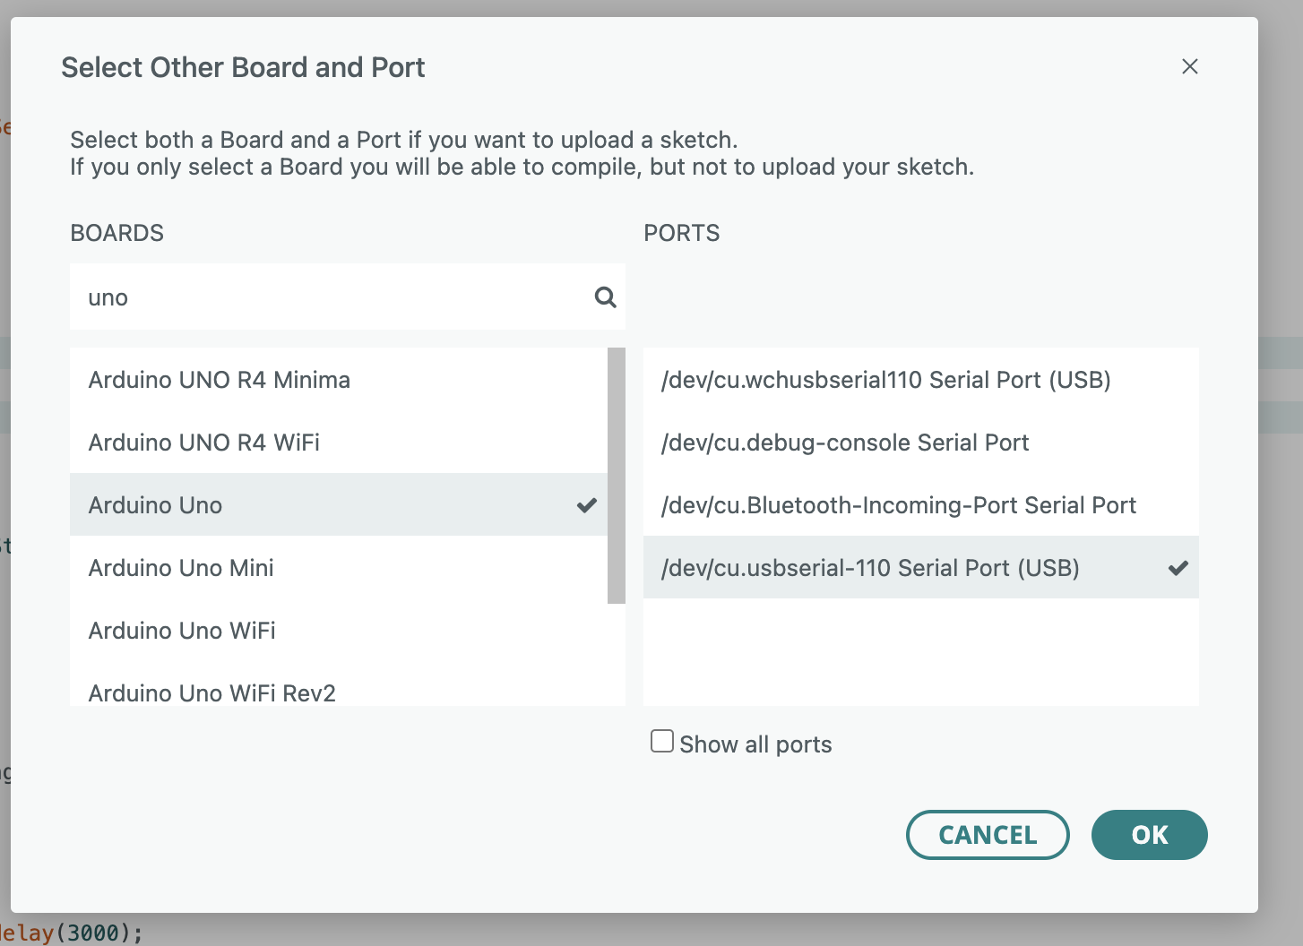The height and width of the screenshot is (946, 1303).
Task: Choose the debug-console Serial Port
Action: click(x=845, y=443)
